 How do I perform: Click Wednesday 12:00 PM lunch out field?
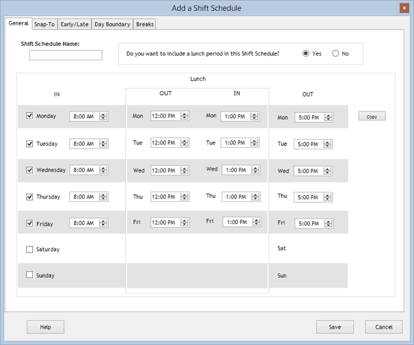pos(170,170)
